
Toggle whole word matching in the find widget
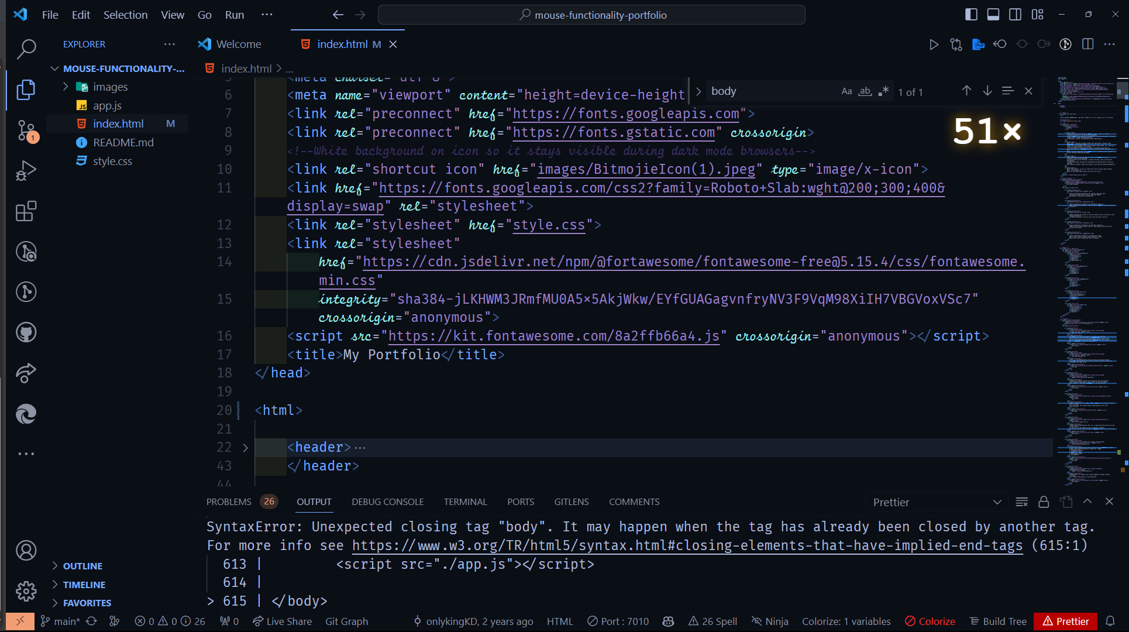tap(865, 91)
